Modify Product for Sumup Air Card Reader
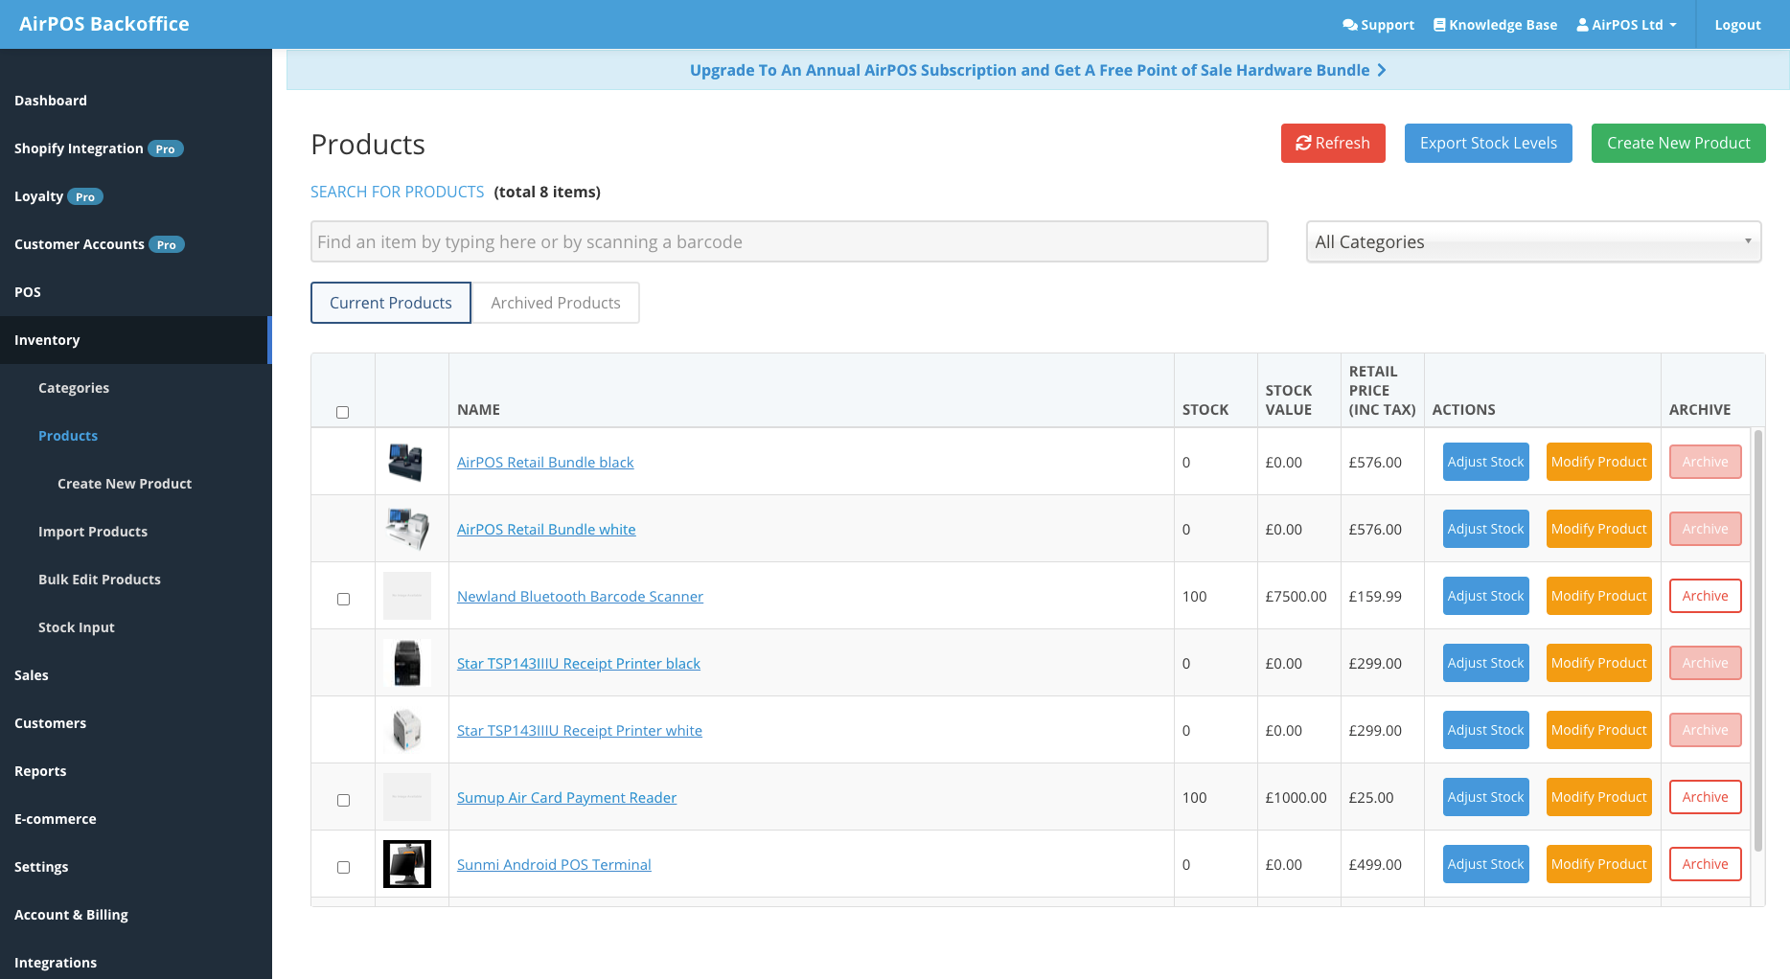This screenshot has height=979, width=1790. [x=1598, y=797]
